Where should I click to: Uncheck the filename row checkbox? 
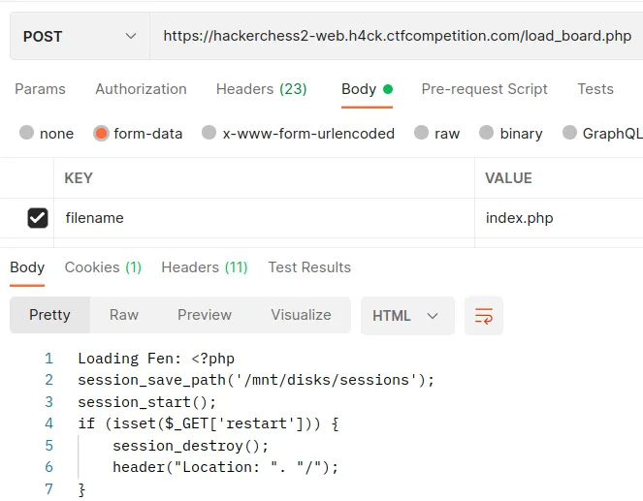tap(38, 218)
